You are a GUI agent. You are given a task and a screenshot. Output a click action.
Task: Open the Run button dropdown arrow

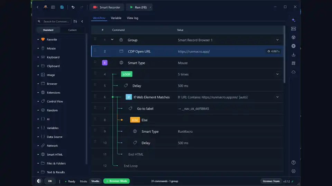click(x=150, y=7)
